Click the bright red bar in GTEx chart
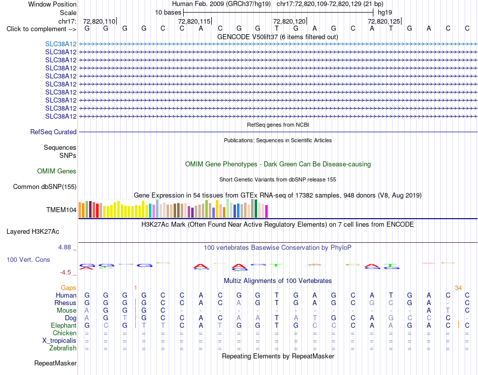Viewport: 478px width, 375px height. click(97, 211)
